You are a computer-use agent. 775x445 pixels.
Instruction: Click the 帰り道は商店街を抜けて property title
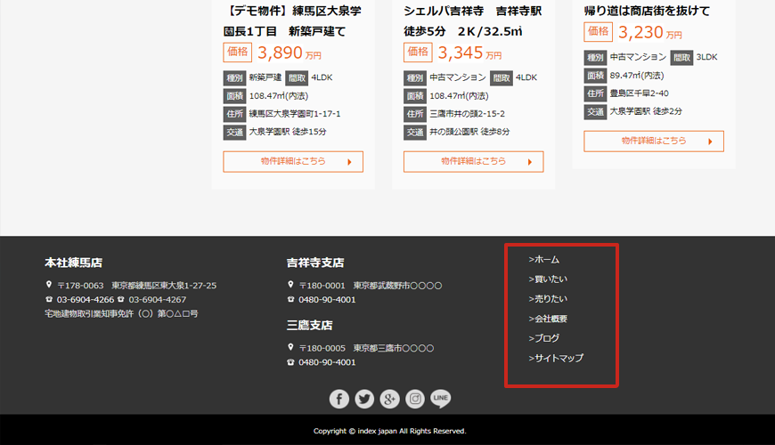click(647, 11)
